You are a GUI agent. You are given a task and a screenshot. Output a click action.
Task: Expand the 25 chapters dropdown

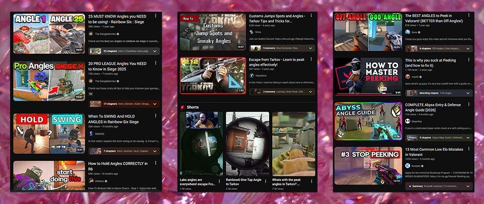tap(155, 51)
